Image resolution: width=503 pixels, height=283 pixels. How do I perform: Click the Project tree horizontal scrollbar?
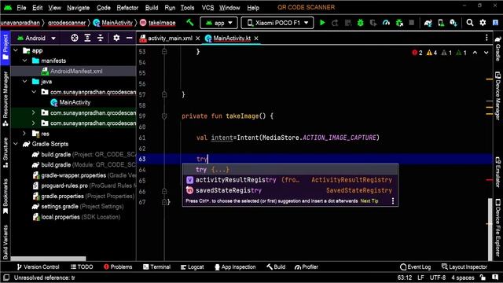click(x=48, y=259)
